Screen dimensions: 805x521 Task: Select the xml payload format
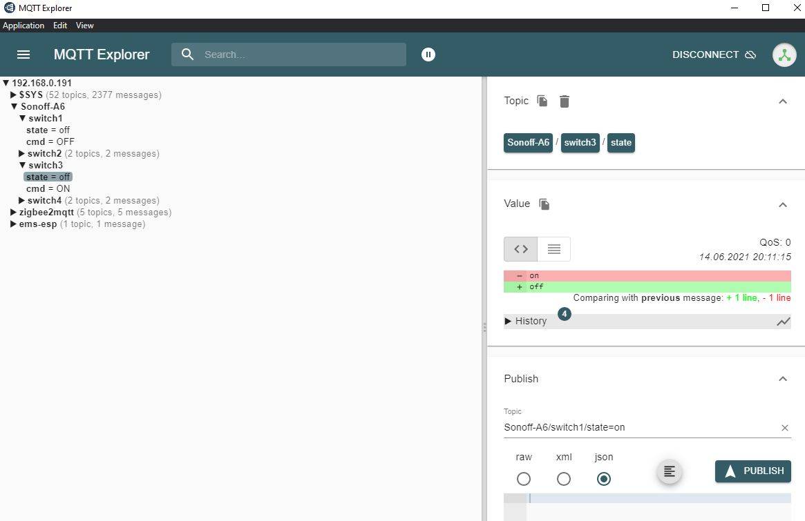point(564,479)
